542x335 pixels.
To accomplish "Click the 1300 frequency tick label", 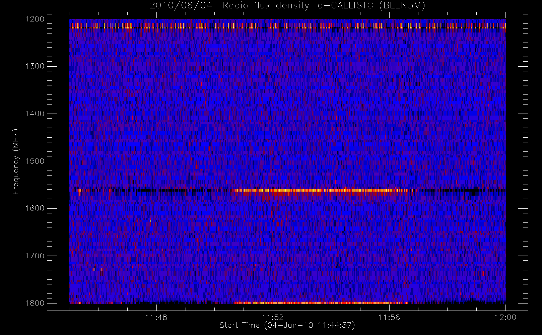I will pos(35,66).
